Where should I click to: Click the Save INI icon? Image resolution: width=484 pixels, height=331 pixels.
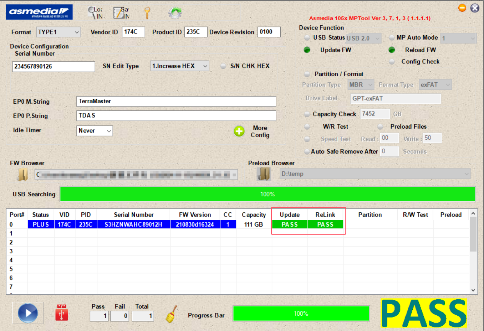point(121,13)
